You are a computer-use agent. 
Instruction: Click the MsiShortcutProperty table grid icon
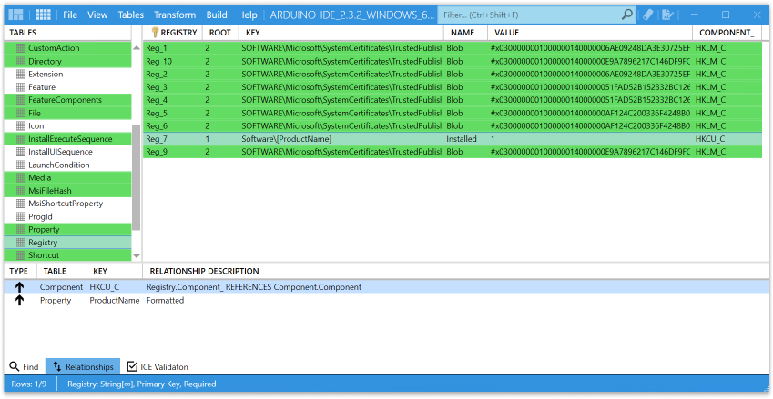click(20, 204)
